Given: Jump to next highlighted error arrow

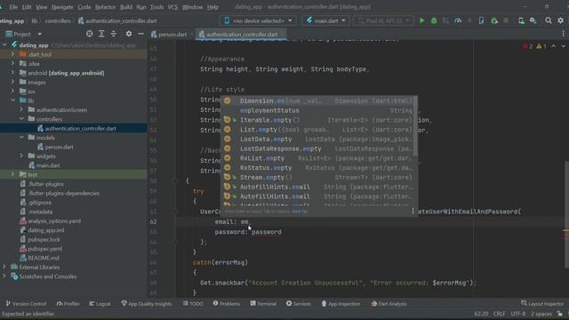Looking at the screenshot, I should [x=563, y=46].
